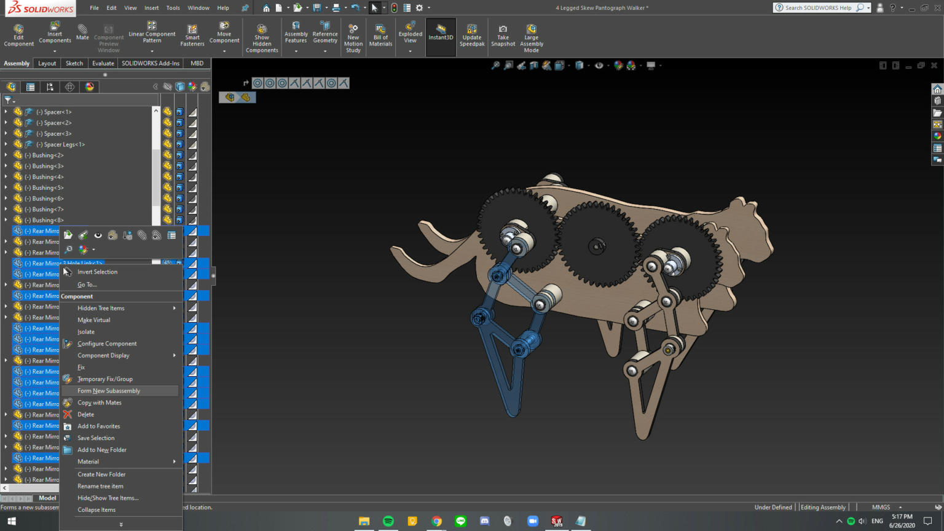Toggle Hide/Show column in display pane header
This screenshot has width=944, height=531.
167,87
